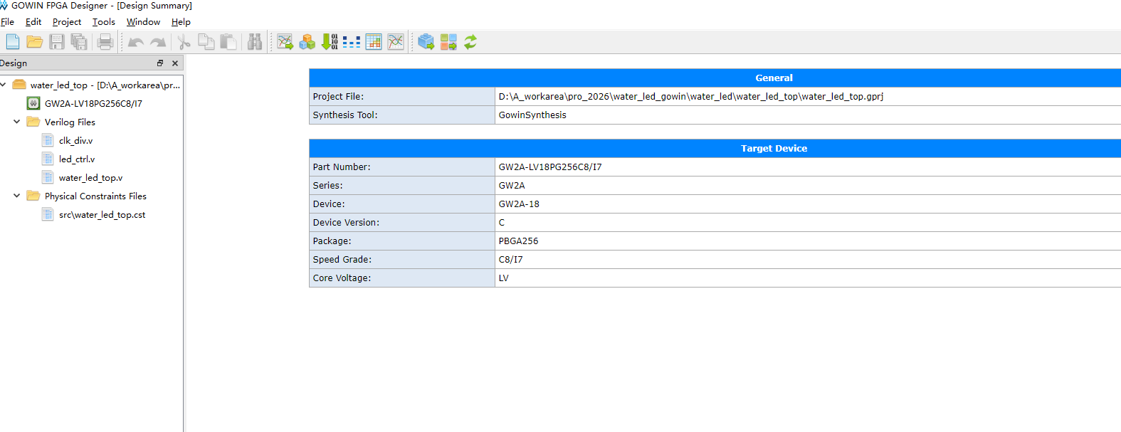Click the PBGA256 package value

[x=518, y=241]
